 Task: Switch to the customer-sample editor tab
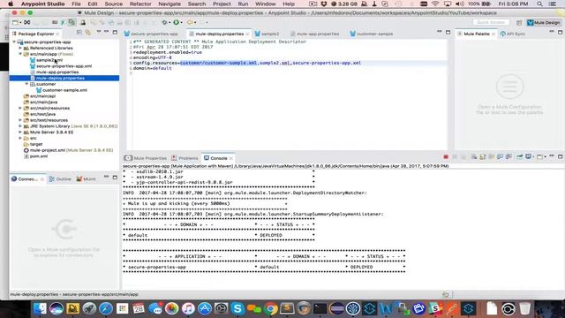pyautogui.click(x=372, y=34)
